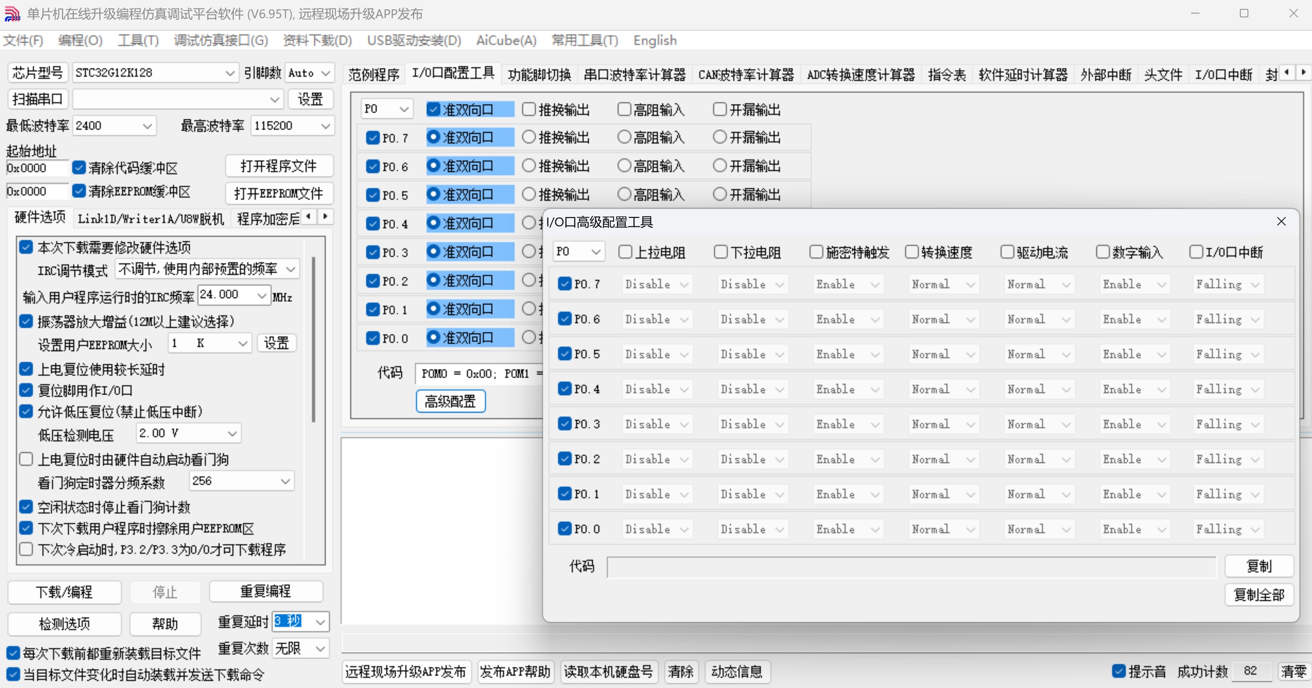The height and width of the screenshot is (688, 1312).
Task: Uncheck P0.3 in advanced config dialog
Action: 564,423
